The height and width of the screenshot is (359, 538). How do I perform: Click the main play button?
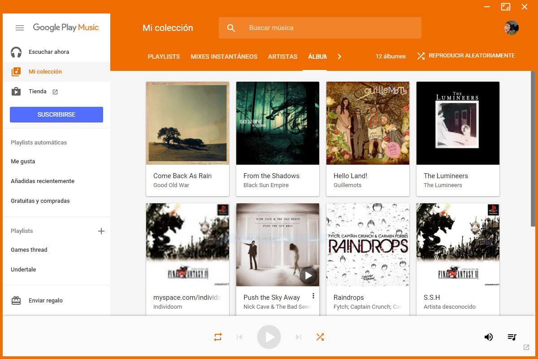coord(269,337)
